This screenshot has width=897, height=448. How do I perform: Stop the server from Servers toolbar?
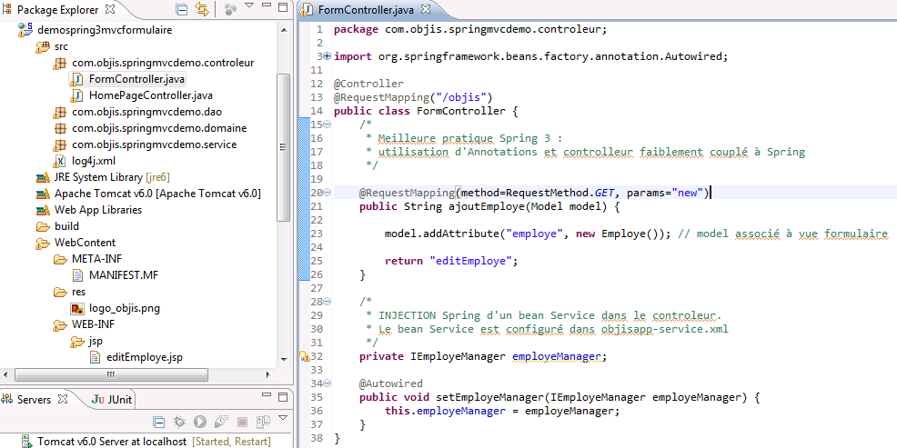tap(242, 423)
